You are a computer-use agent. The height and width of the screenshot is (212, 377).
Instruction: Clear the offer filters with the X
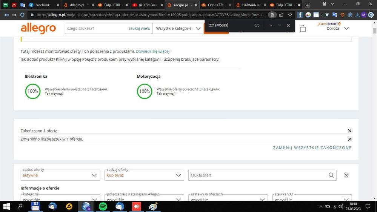(346, 175)
